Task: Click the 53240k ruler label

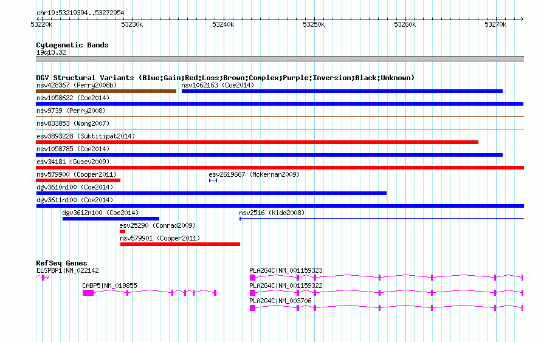Action: (223, 24)
